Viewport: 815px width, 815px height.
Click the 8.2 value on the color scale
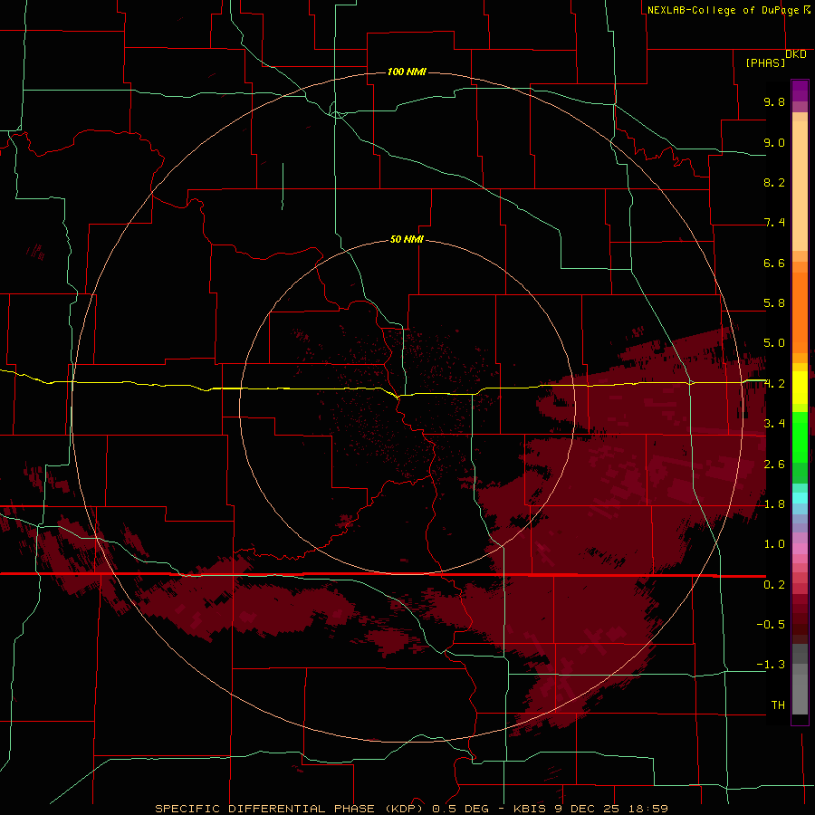tap(774, 182)
